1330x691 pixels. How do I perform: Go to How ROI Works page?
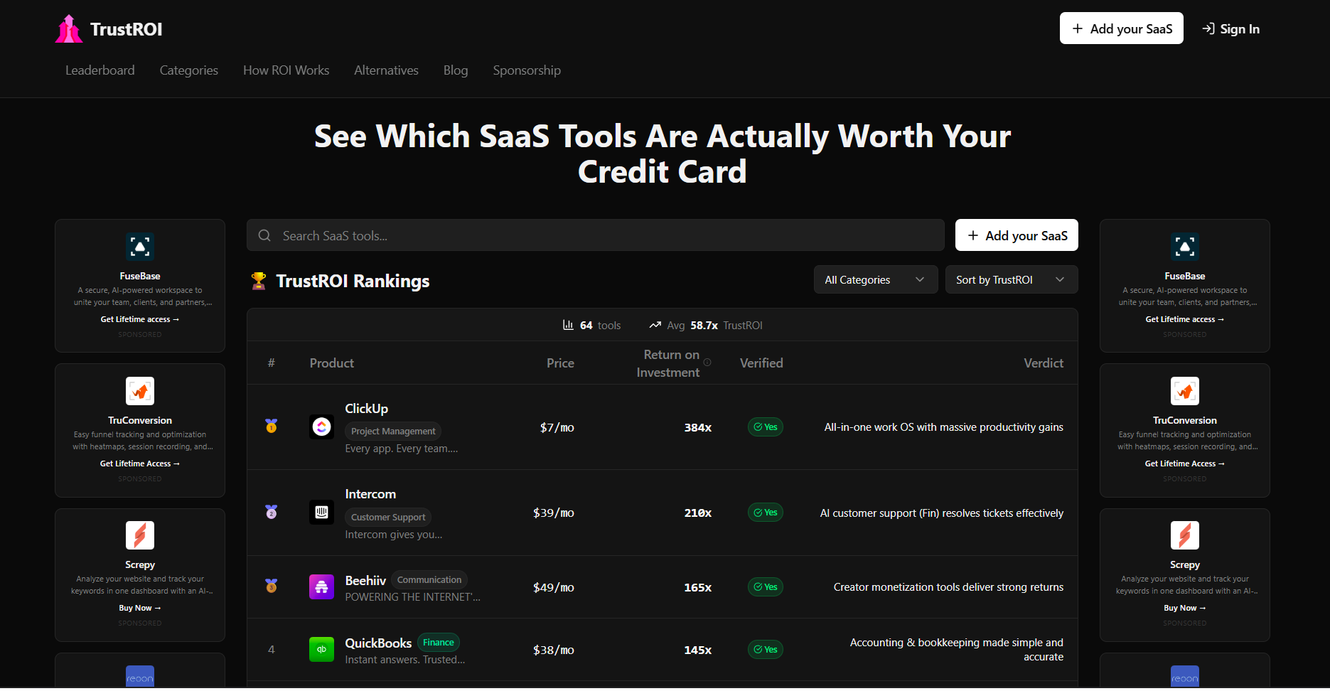coord(286,70)
